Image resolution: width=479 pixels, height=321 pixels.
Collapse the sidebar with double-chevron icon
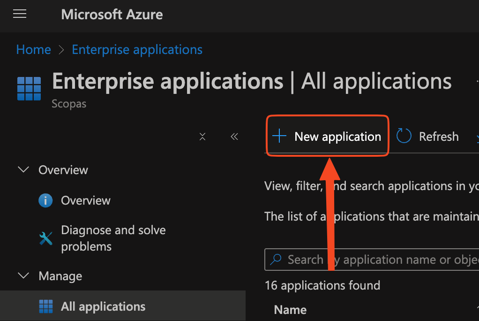click(234, 137)
